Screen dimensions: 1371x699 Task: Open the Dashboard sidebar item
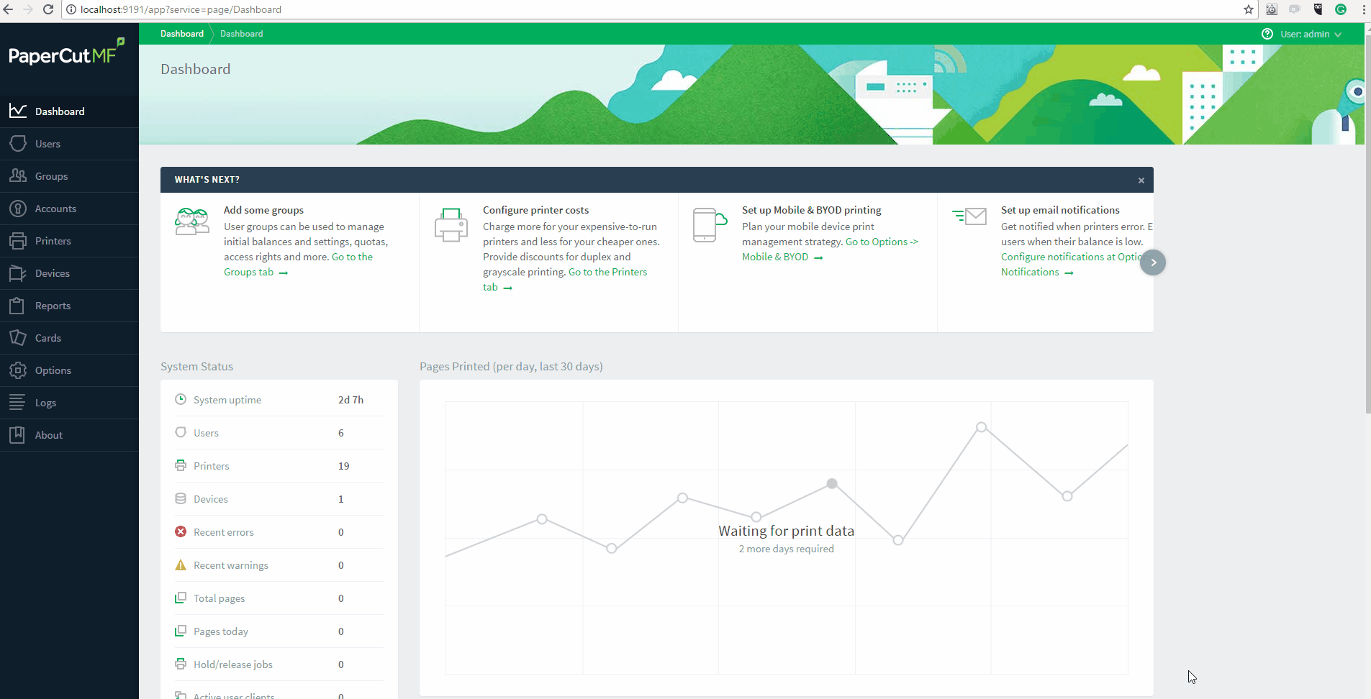point(69,111)
